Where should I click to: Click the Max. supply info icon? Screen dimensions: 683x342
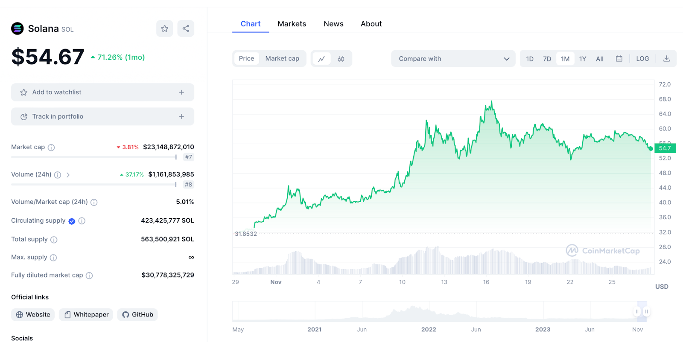53,258
